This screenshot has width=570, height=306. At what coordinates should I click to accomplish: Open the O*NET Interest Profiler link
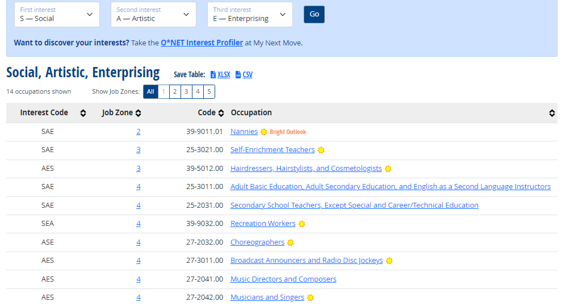202,43
